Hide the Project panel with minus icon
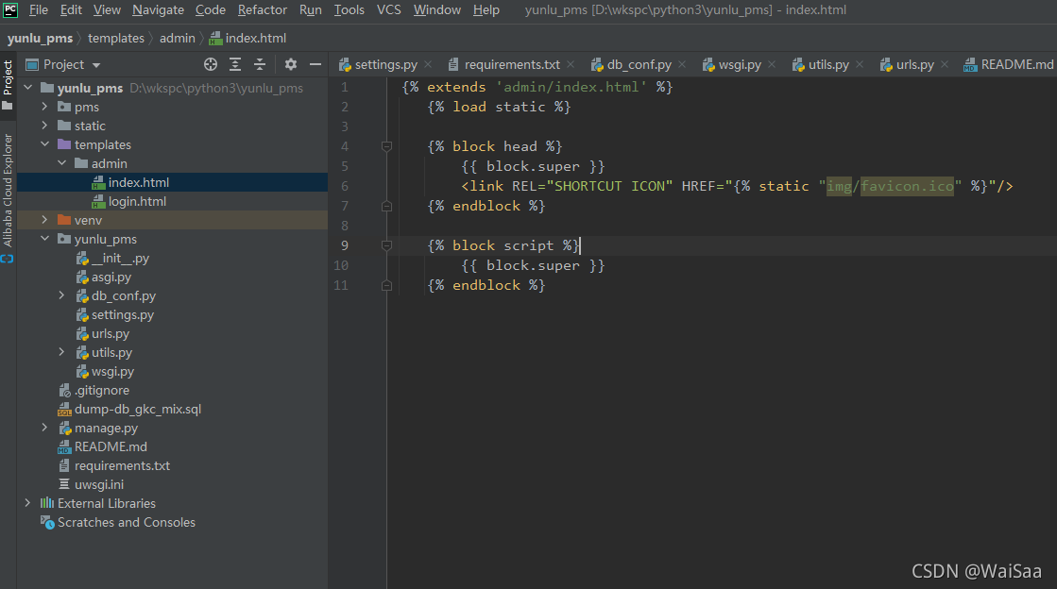This screenshot has width=1057, height=589. [315, 65]
